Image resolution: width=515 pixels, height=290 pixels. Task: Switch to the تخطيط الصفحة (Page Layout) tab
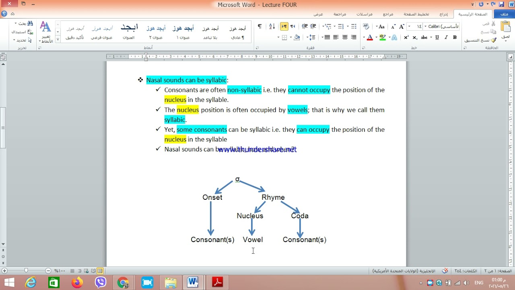tap(416, 14)
